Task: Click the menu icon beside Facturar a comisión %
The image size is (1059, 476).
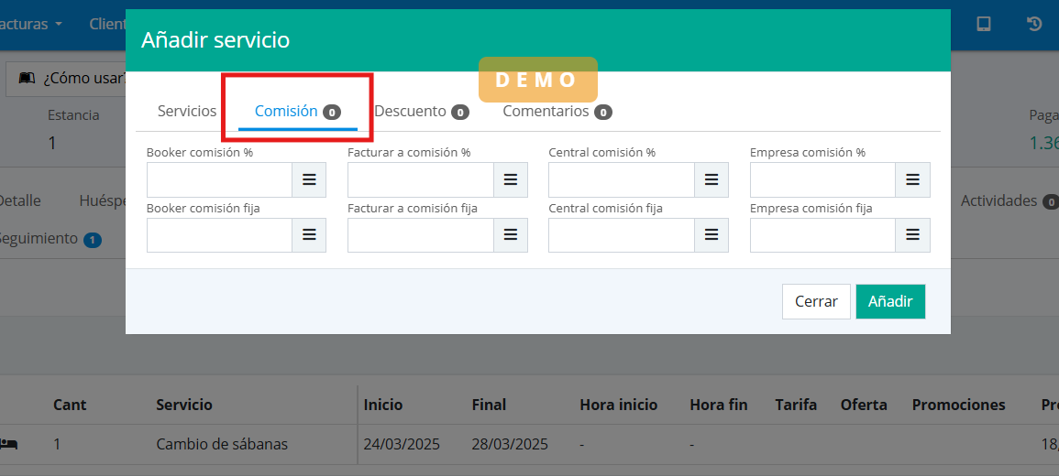Action: 511,180
